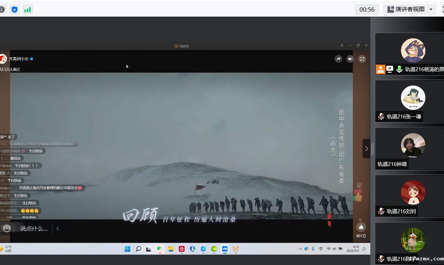Screen dimensions: 444x265
Task: Show hidden system tray icons
Action: pyautogui.click(x=300, y=249)
